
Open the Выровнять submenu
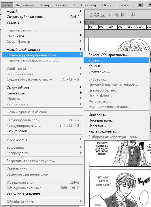click(x=43, y=148)
